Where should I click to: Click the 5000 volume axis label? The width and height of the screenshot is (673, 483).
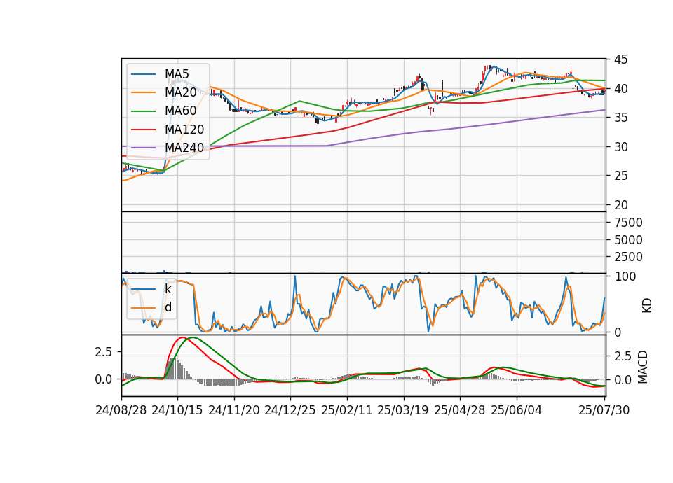click(628, 240)
